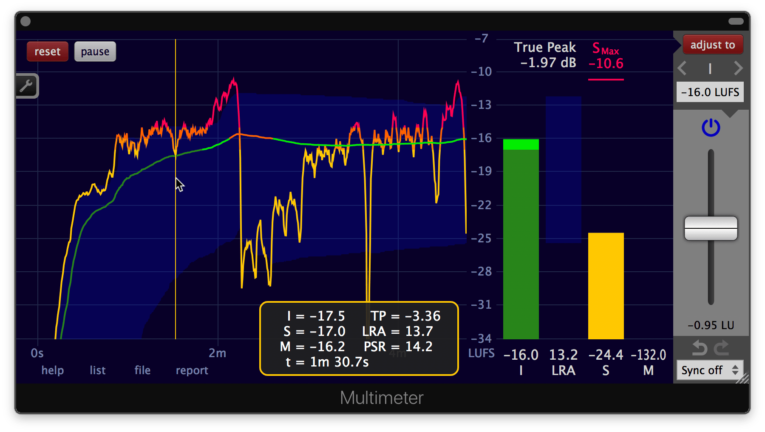Click the -132.0 M value label
This screenshot has height=432, width=765.
[x=649, y=355]
